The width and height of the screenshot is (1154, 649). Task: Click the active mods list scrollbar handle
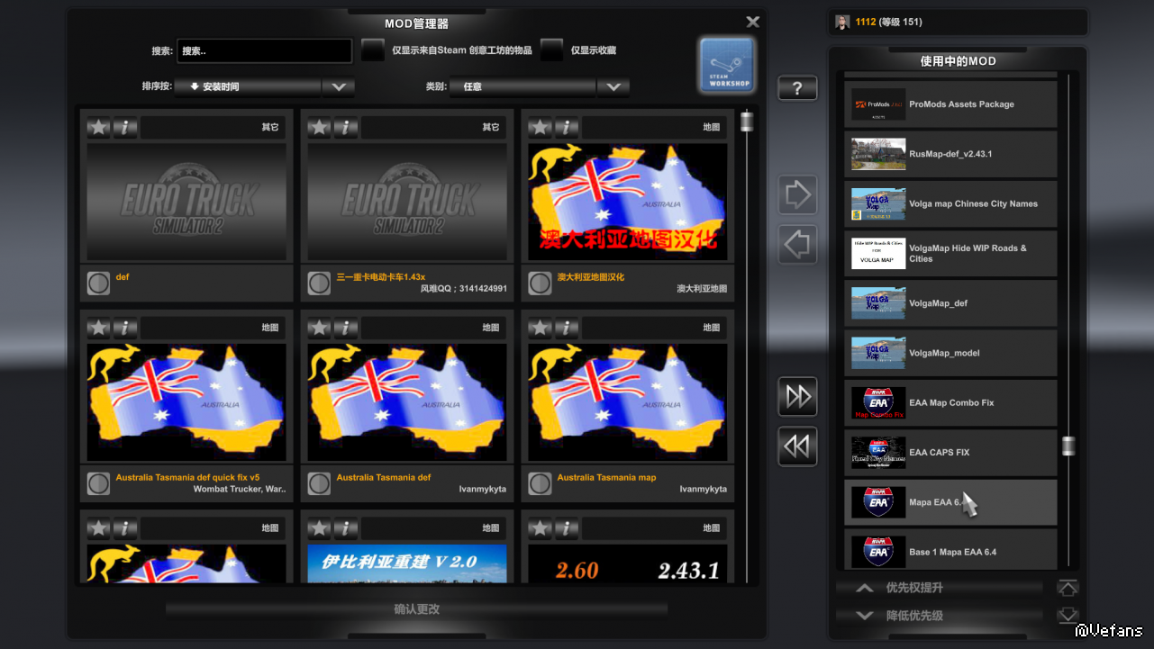(x=1068, y=446)
